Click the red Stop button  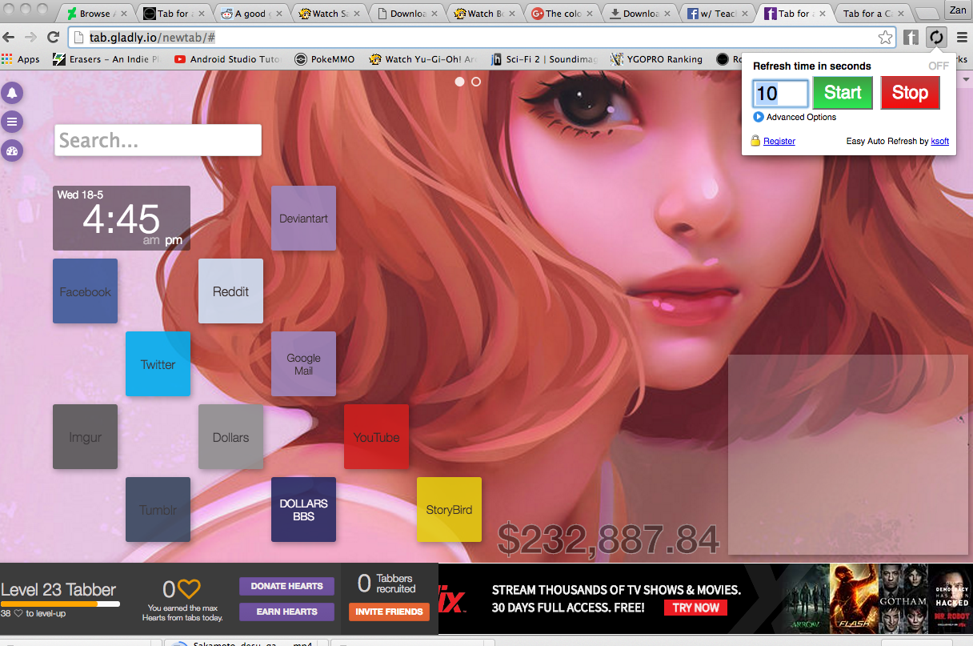pos(910,93)
